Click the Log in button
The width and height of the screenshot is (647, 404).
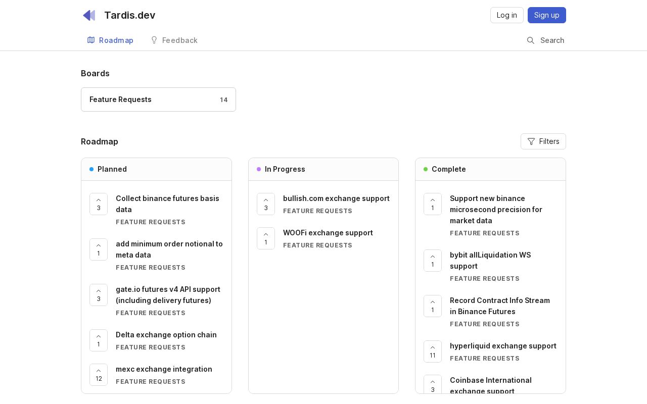tap(507, 15)
